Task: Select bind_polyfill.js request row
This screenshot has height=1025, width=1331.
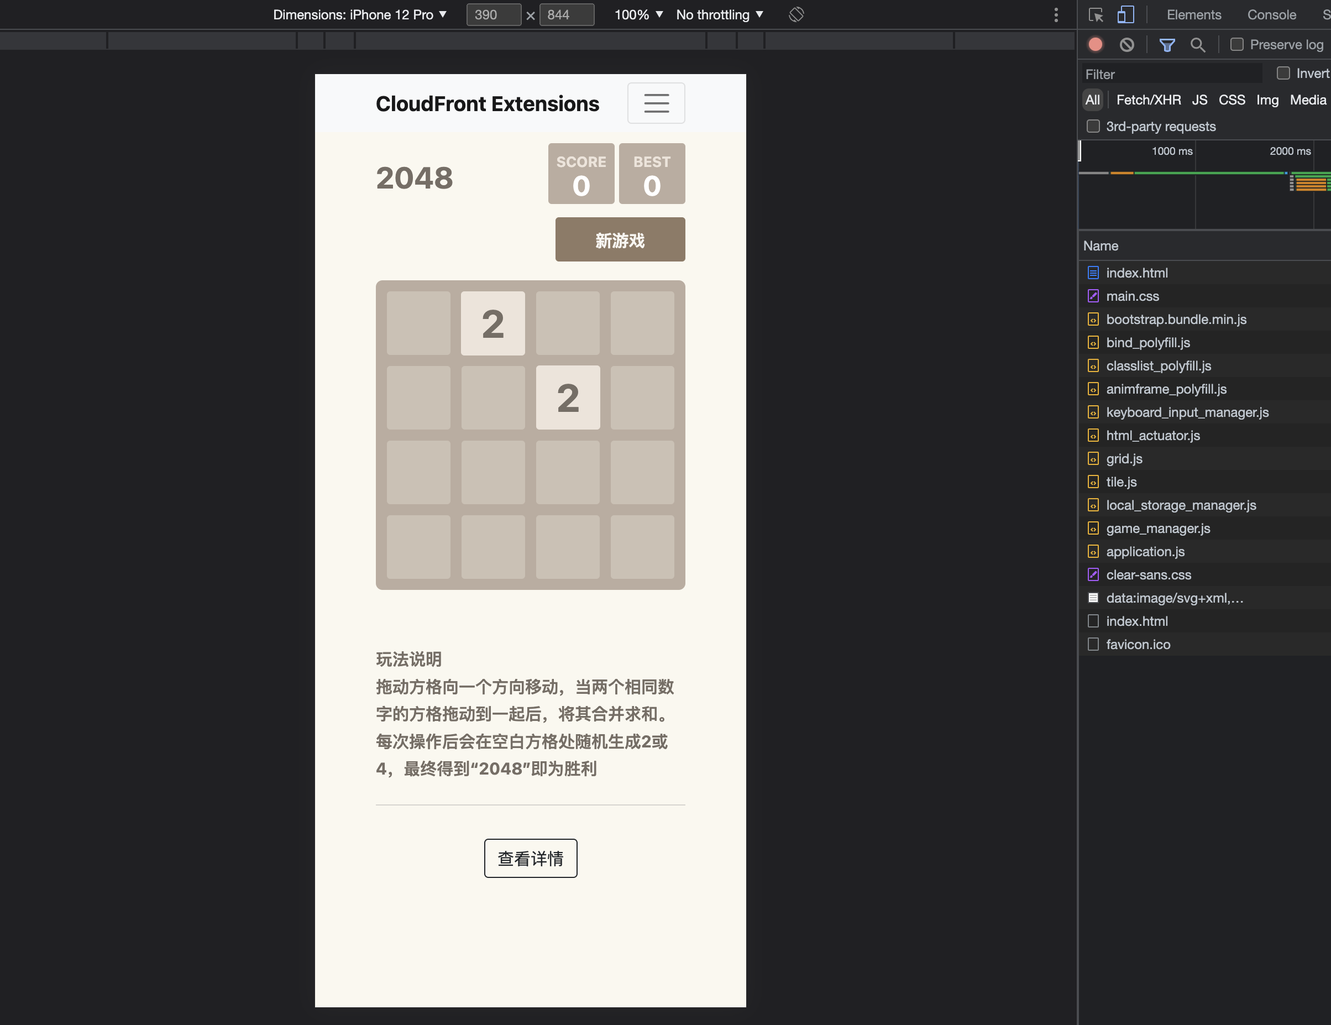Action: 1204,342
